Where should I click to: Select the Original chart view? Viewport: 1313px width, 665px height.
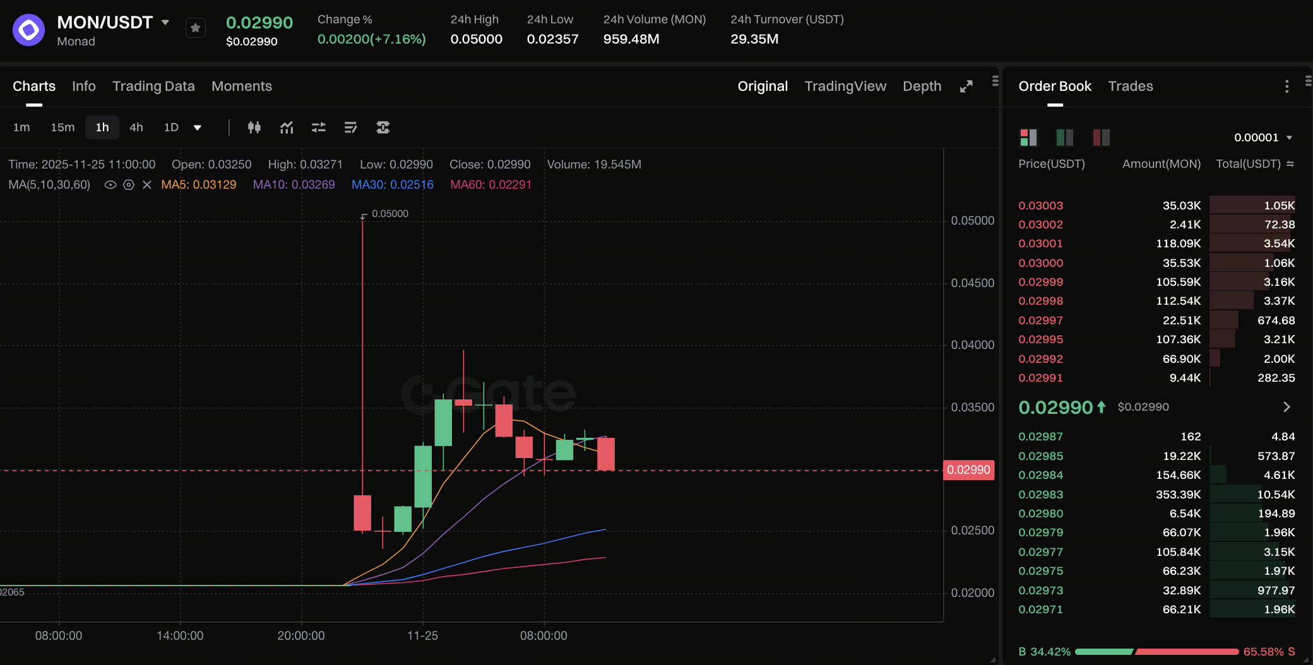(x=763, y=86)
